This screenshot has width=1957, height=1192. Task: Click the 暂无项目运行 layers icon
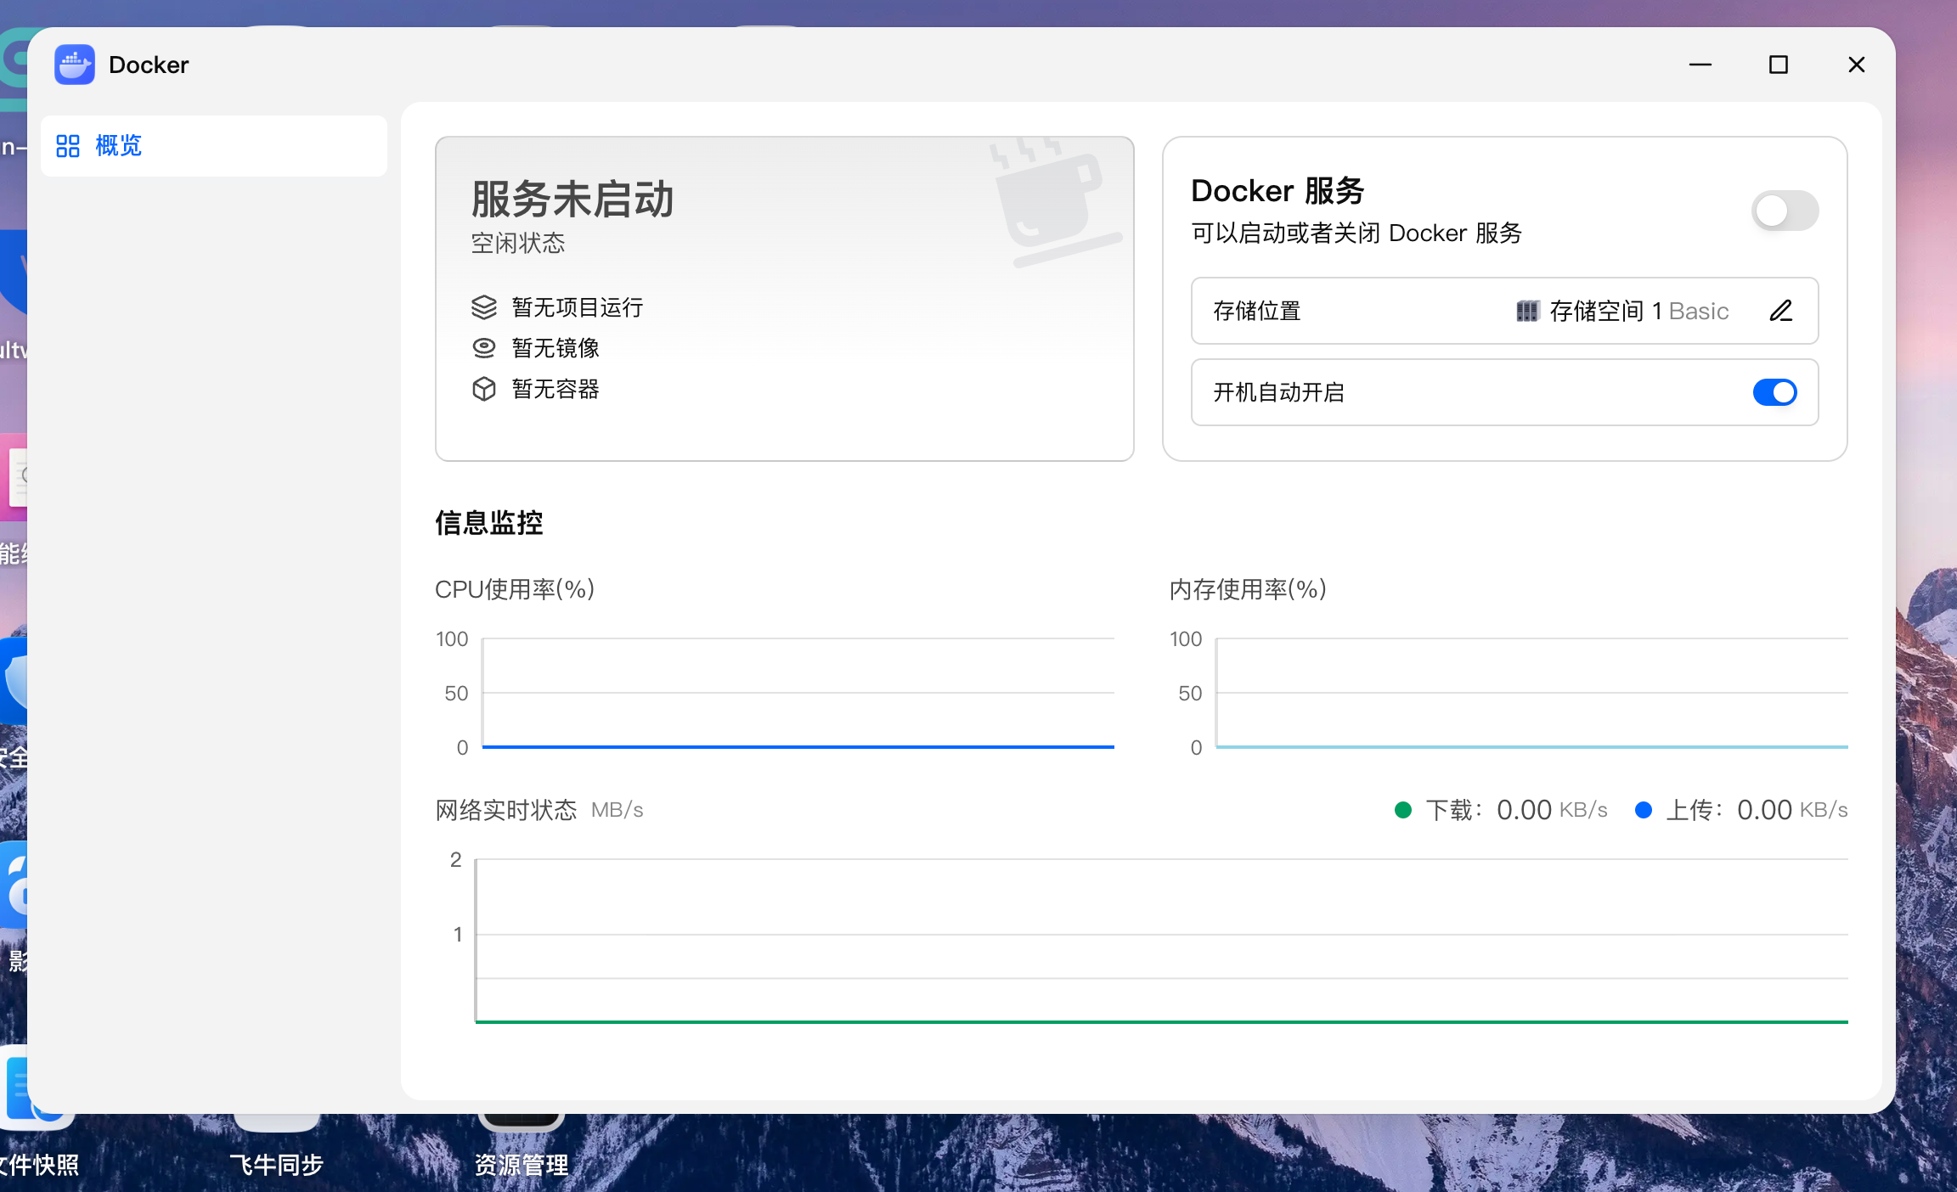484,307
